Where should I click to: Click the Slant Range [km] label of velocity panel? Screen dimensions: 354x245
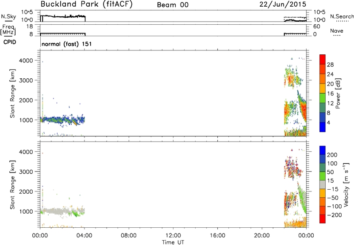[12, 185]
